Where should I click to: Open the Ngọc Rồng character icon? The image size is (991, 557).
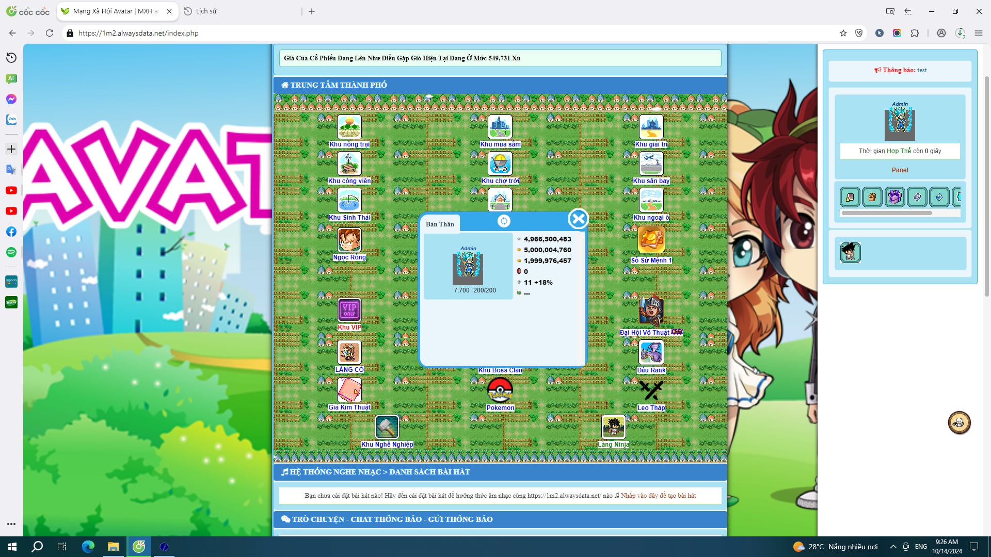pos(349,240)
